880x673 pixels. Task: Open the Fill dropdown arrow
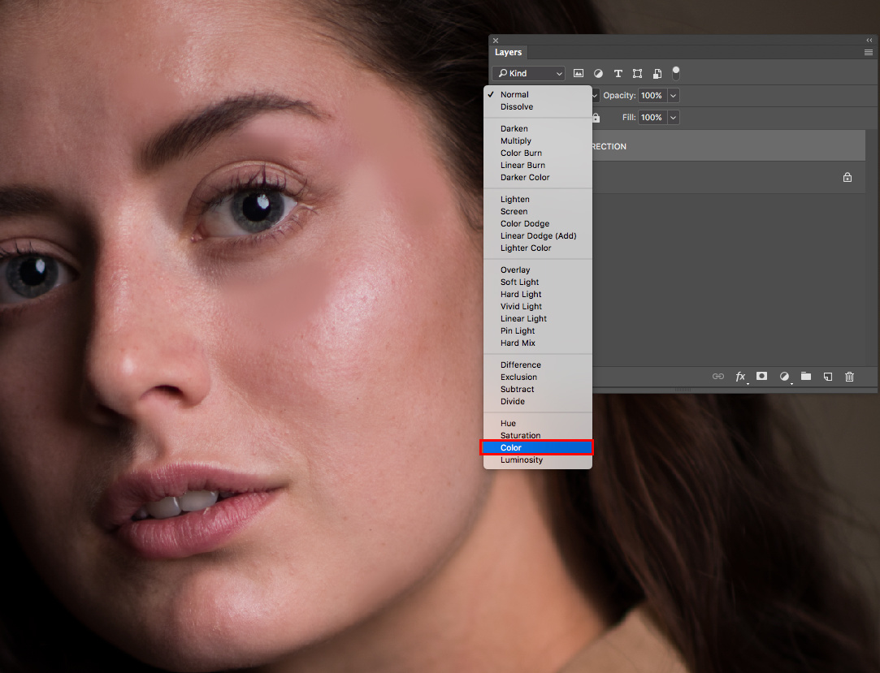tap(673, 117)
